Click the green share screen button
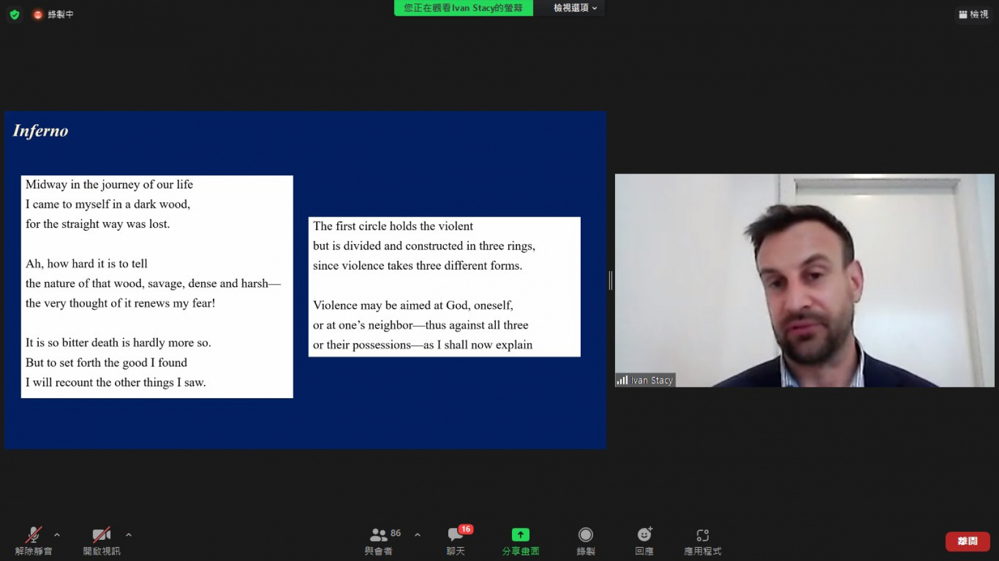Image resolution: width=999 pixels, height=561 pixels. [521, 540]
